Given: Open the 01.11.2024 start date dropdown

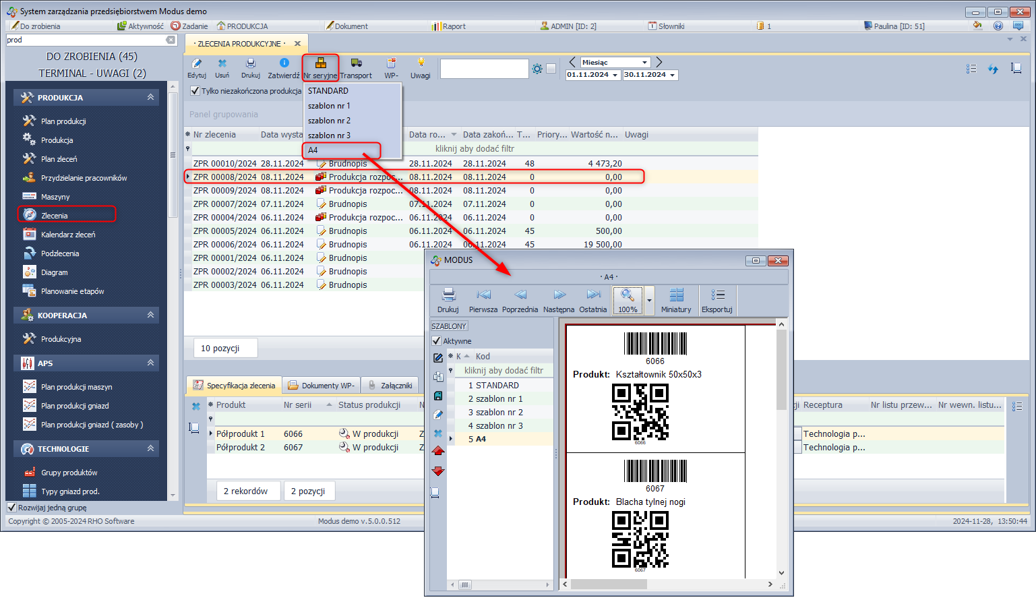Looking at the screenshot, I should pos(615,76).
